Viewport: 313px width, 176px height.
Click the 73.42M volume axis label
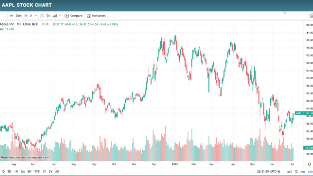[308, 148]
